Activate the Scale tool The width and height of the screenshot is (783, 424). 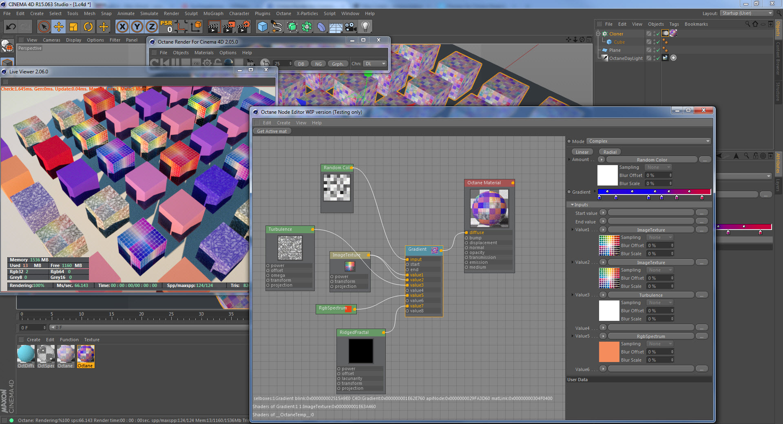tap(73, 27)
